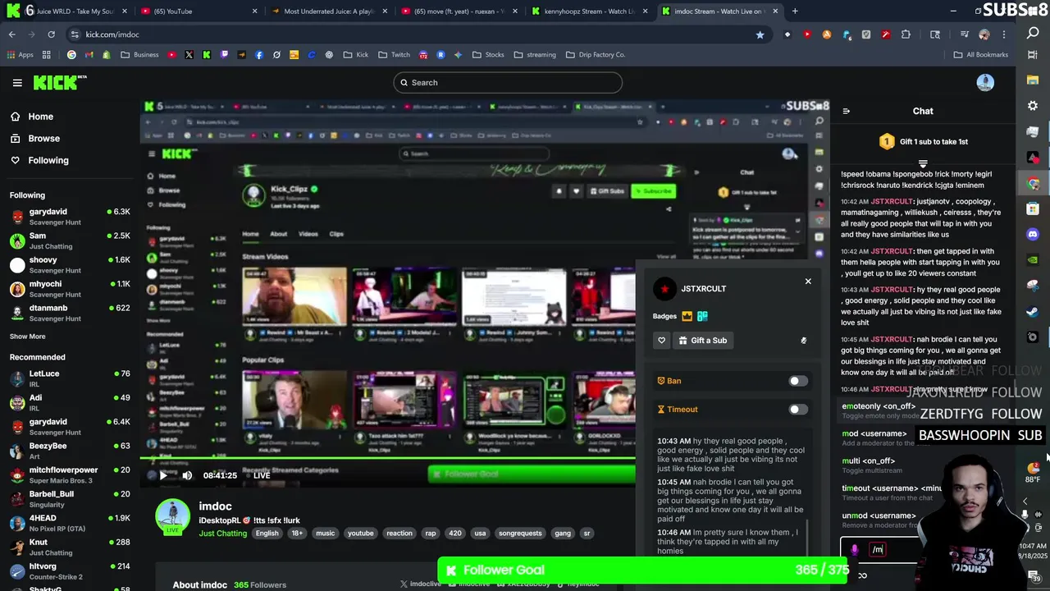This screenshot has width=1050, height=591.
Task: Open BeezyBee recommended channel
Action: [70, 451]
